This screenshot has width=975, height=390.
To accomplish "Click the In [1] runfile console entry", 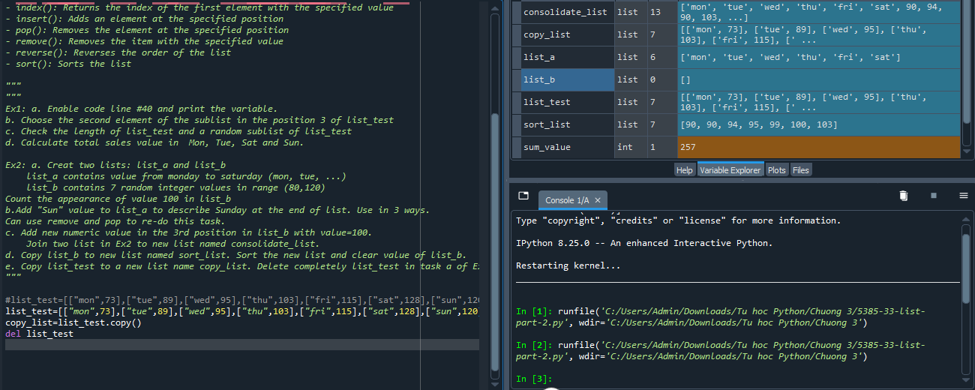I will [x=721, y=317].
